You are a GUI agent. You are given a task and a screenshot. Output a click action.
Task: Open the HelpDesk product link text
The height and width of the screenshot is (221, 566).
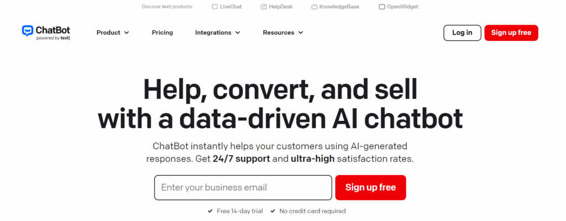[281, 7]
